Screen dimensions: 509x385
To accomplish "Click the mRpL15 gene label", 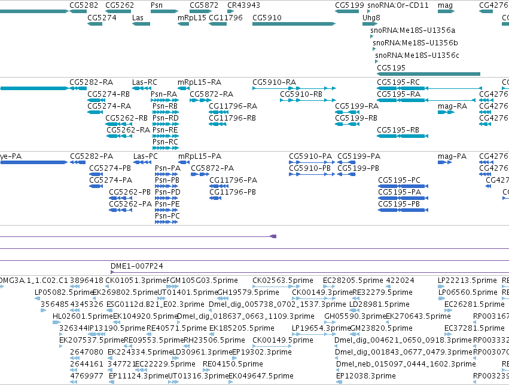I will tap(192, 18).
